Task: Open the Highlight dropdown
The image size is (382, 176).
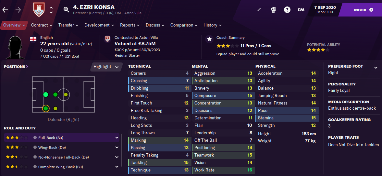Action: coord(106,67)
